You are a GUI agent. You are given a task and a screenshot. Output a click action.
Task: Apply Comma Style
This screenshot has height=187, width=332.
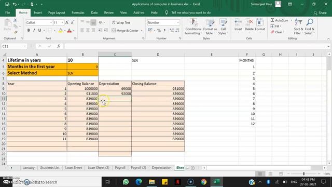(164, 31)
